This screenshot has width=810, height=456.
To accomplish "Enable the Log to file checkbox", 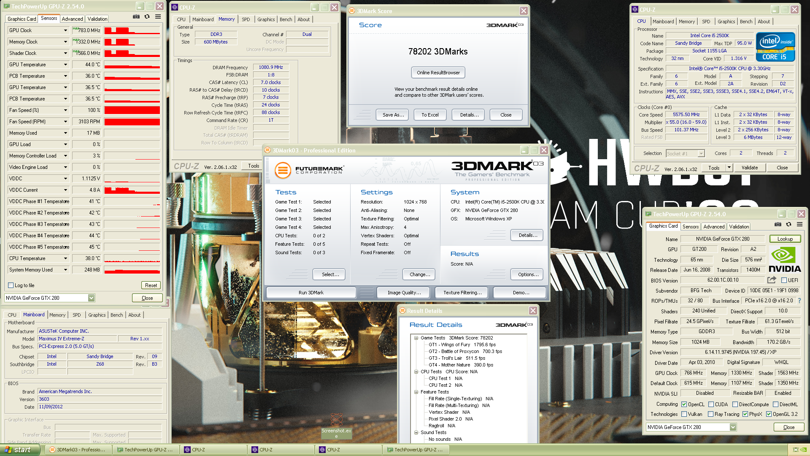I will pos(11,285).
